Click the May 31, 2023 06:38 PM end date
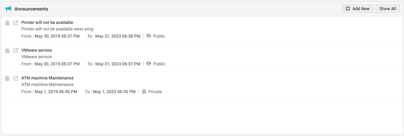 click(118, 36)
